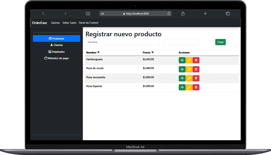Open the browser bookmarks book icon
271x155 pixels.
coord(88,13)
